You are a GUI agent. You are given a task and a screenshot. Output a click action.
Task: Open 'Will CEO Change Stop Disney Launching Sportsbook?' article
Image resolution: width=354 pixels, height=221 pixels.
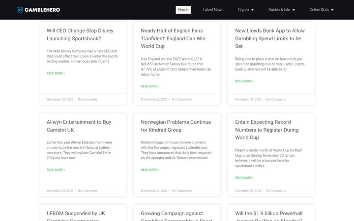point(80,34)
